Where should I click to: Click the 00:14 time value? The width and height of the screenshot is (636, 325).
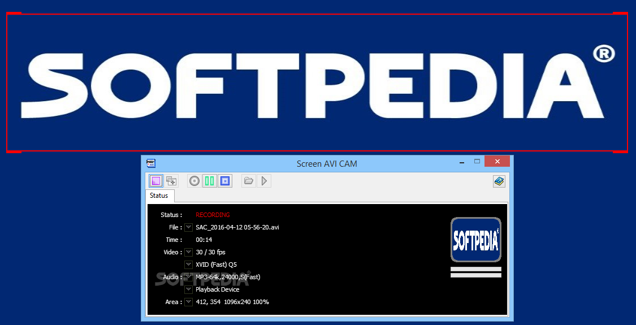click(x=204, y=240)
